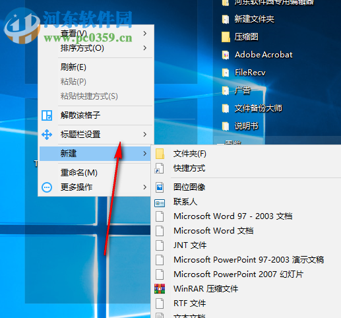
Task: Click the contact card icon beside 联系人
Action: 160,203
